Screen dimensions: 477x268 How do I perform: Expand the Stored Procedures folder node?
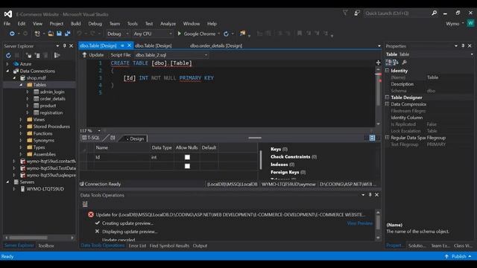[x=21, y=127]
